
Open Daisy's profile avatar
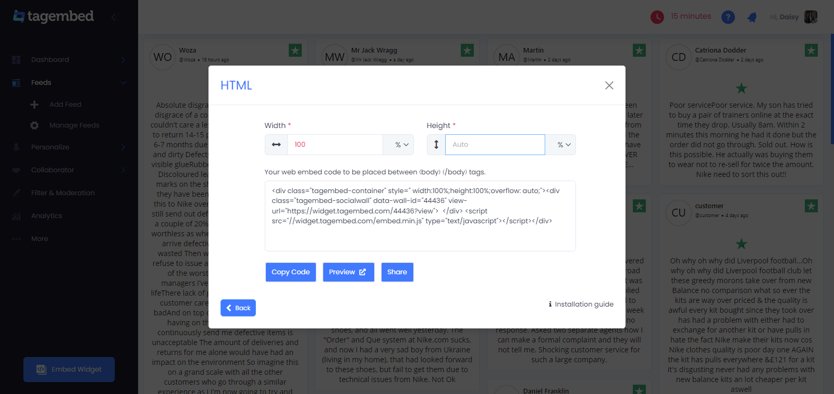pyautogui.click(x=811, y=17)
